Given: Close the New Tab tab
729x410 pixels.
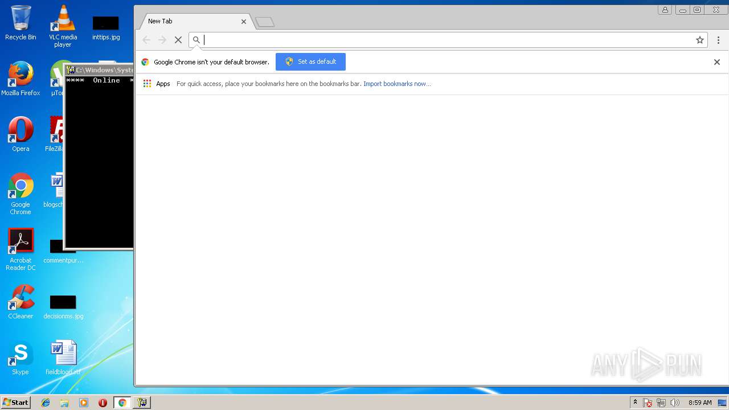Looking at the screenshot, I should point(244,22).
